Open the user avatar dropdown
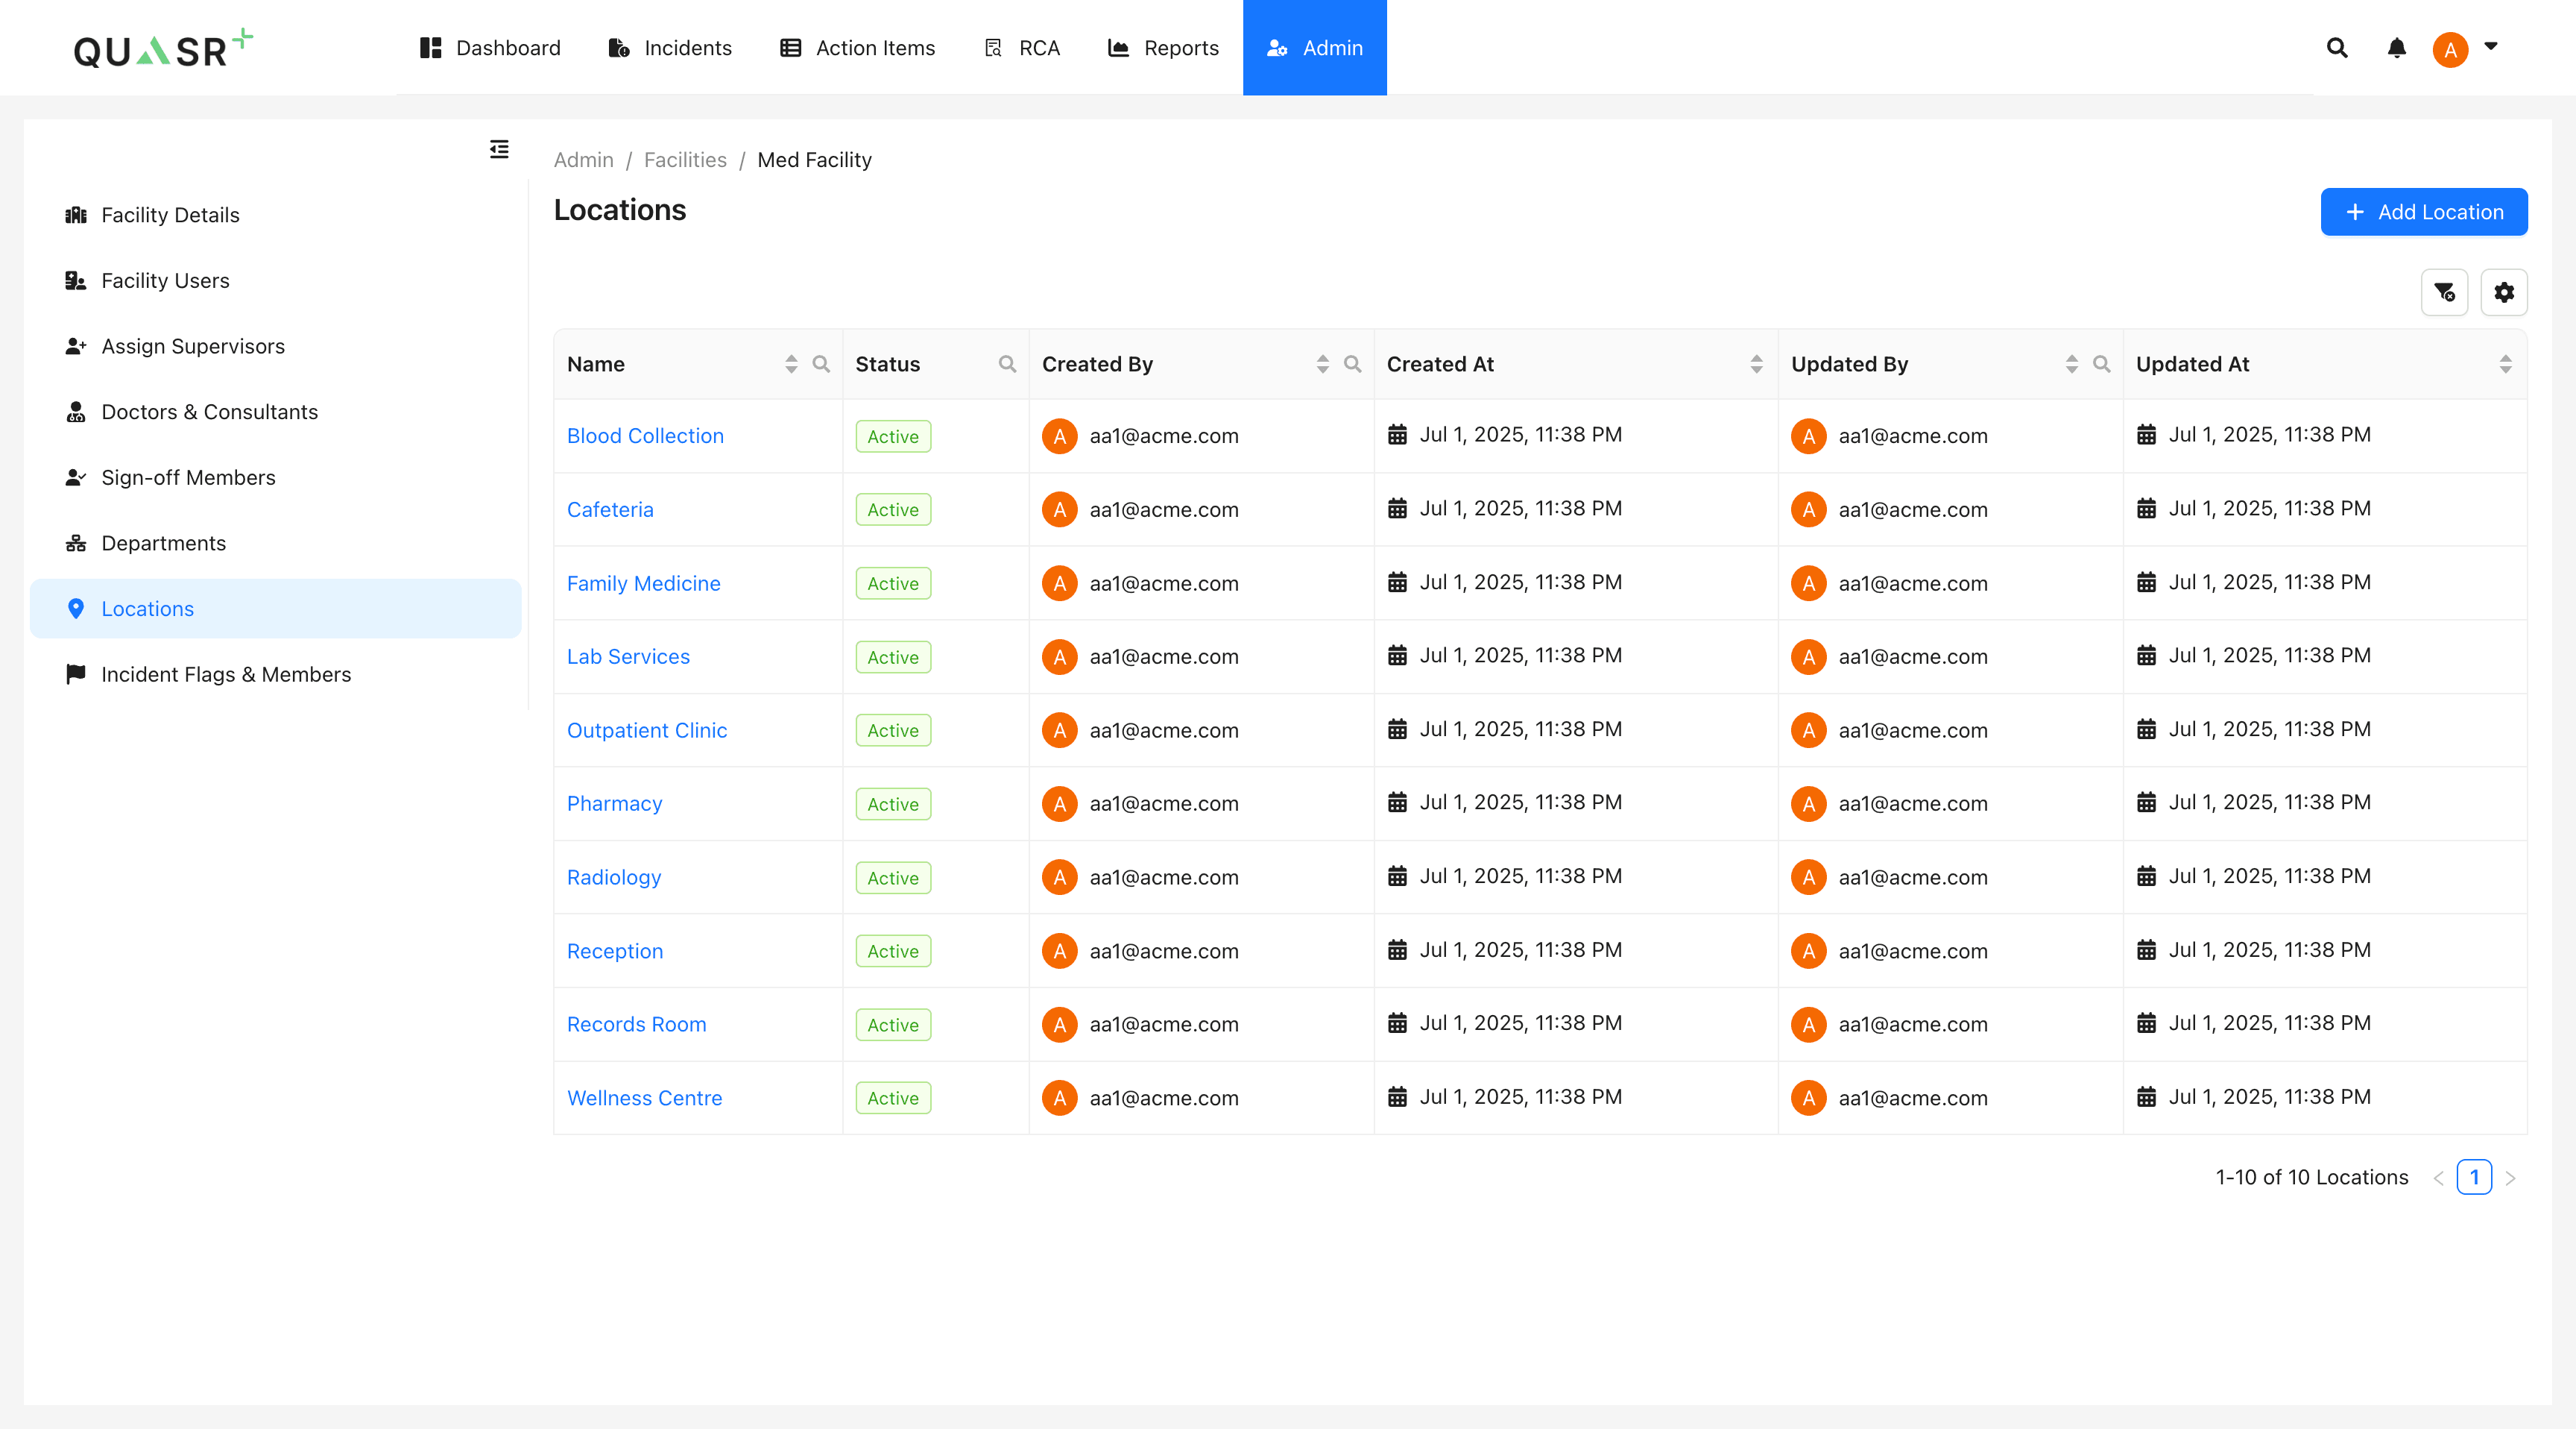The image size is (2576, 1429). [2450, 48]
